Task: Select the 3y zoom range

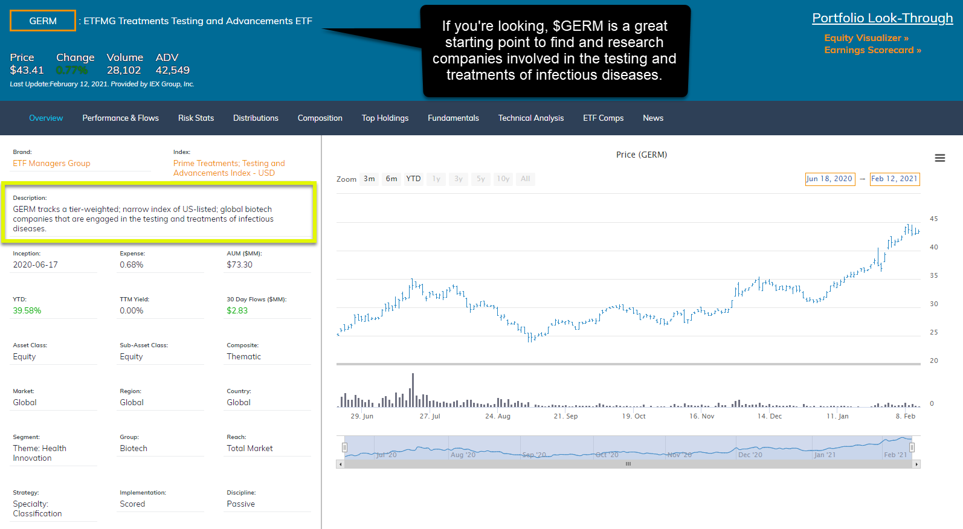Action: click(459, 179)
